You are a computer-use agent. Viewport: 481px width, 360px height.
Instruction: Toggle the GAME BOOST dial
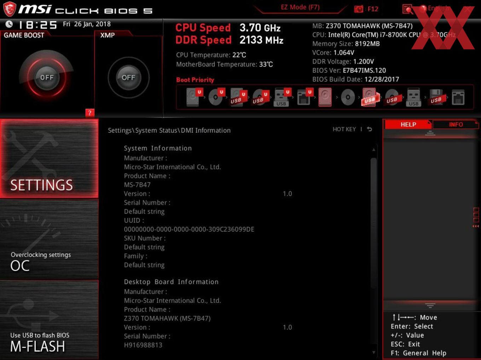coord(47,77)
